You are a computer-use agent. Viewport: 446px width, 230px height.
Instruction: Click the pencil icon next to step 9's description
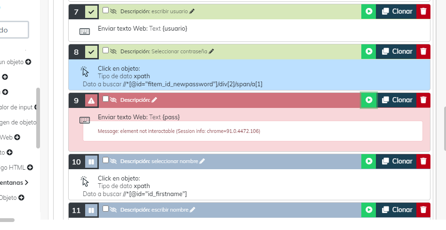click(154, 100)
